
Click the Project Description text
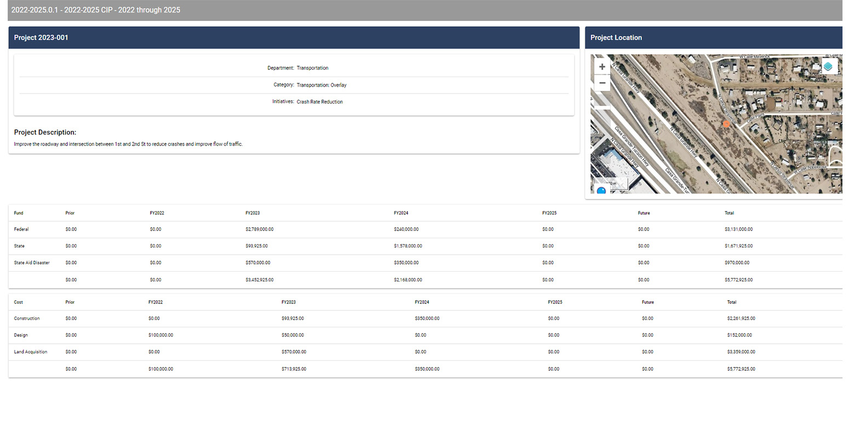click(128, 143)
